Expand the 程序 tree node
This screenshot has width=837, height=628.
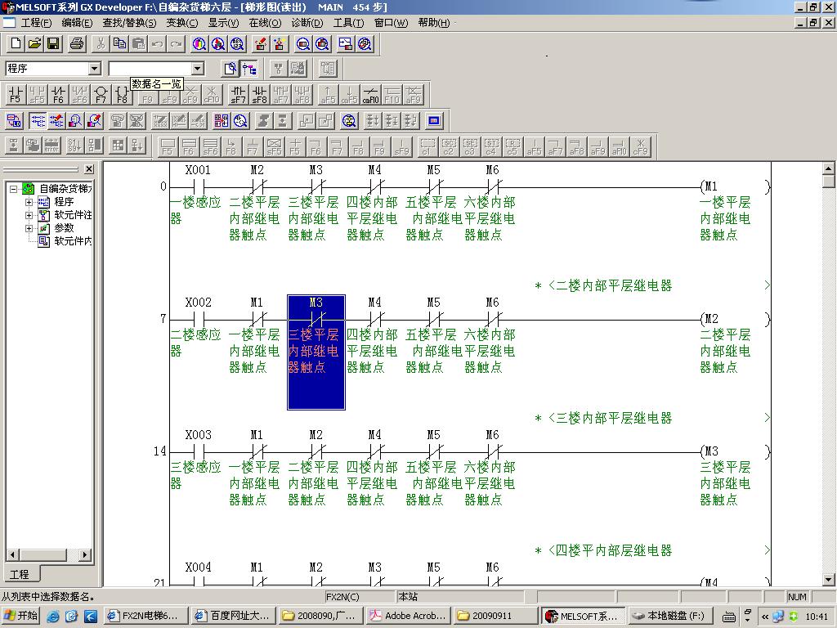pyautogui.click(x=29, y=202)
